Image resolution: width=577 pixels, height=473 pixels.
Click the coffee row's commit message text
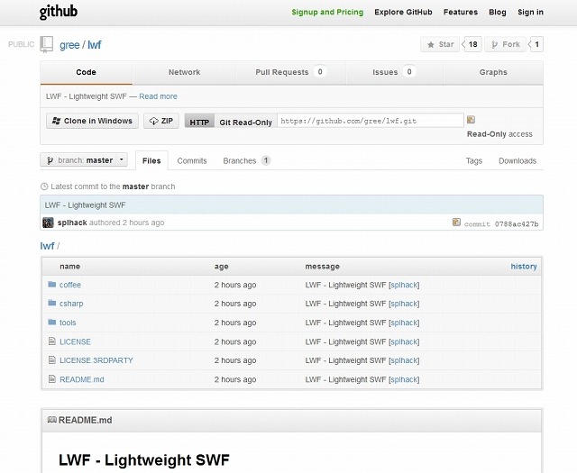(345, 285)
